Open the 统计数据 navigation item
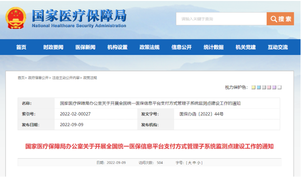 tap(213, 47)
